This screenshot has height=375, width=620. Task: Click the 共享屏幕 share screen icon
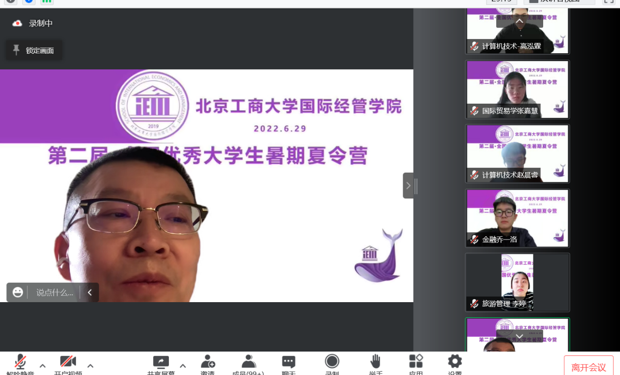(161, 362)
